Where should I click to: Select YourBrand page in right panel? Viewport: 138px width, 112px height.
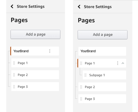102,51
